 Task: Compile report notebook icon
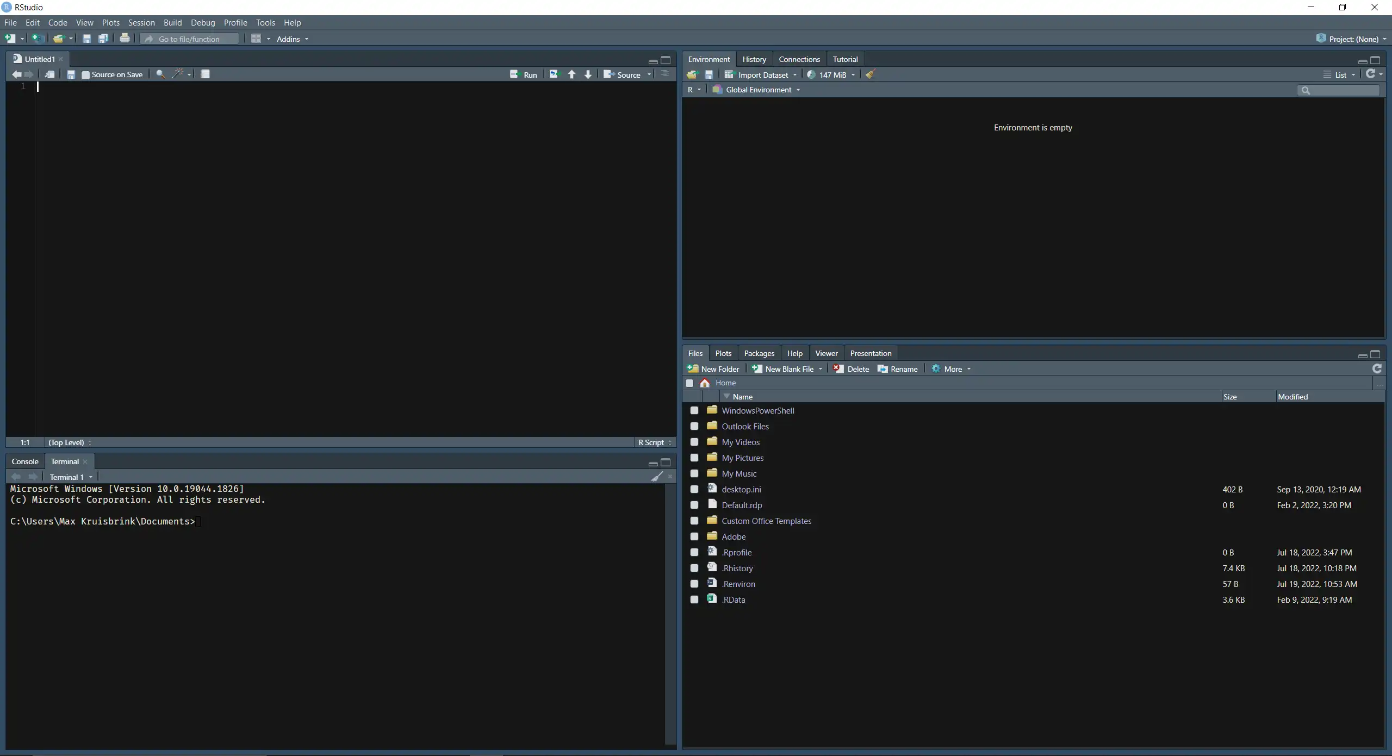point(205,74)
